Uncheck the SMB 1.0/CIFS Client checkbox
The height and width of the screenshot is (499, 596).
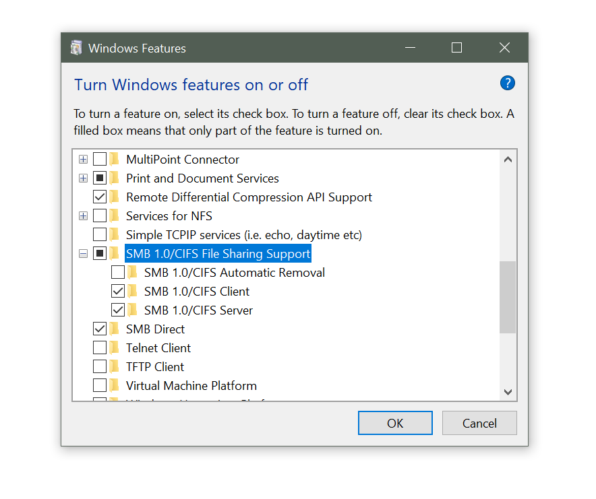(x=118, y=292)
